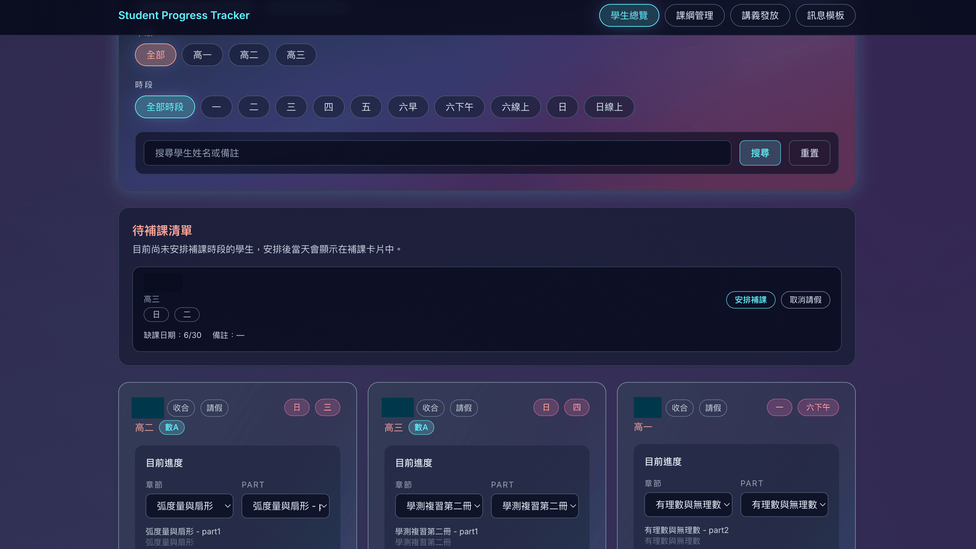The width and height of the screenshot is (976, 549).
Task: Focus the 搜尋學生姓名或備註 search field
Action: point(437,153)
